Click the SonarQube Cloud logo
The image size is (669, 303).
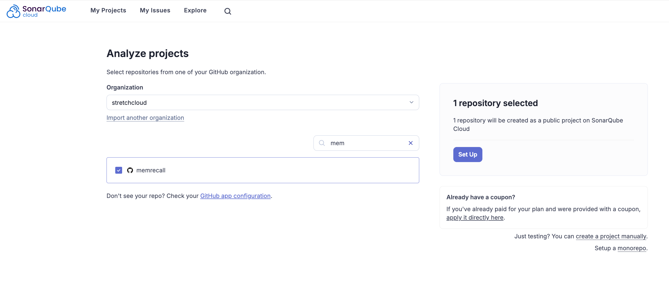pos(36,11)
